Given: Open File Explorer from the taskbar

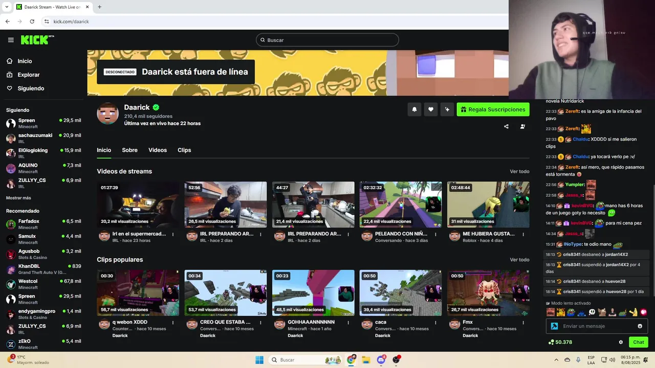Looking at the screenshot, I should point(366,360).
